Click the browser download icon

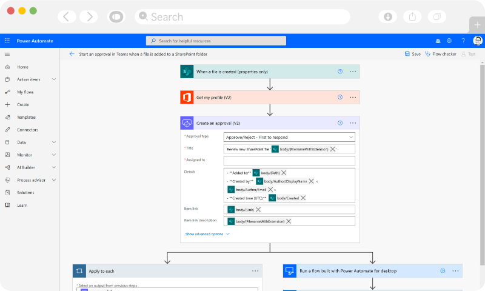click(388, 17)
